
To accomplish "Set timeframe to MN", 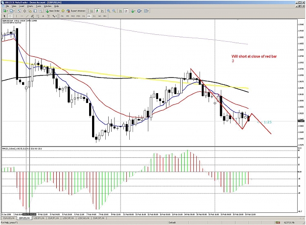I will (105, 16).
